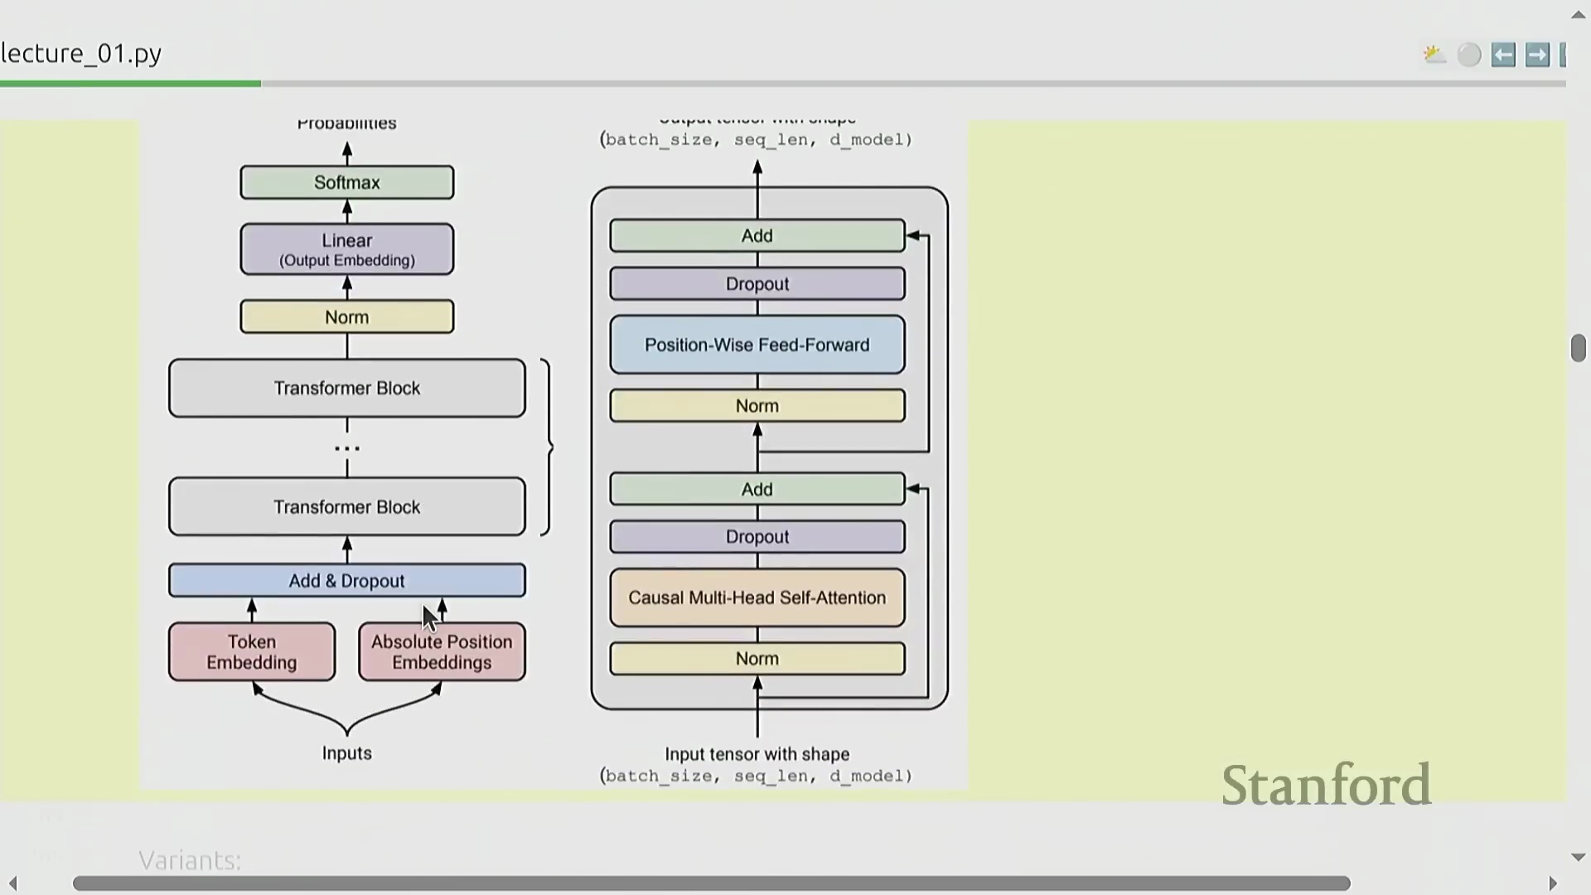Screen dimensions: 1591x895
Task: Click the Token Embedding box
Action: pyautogui.click(x=252, y=651)
